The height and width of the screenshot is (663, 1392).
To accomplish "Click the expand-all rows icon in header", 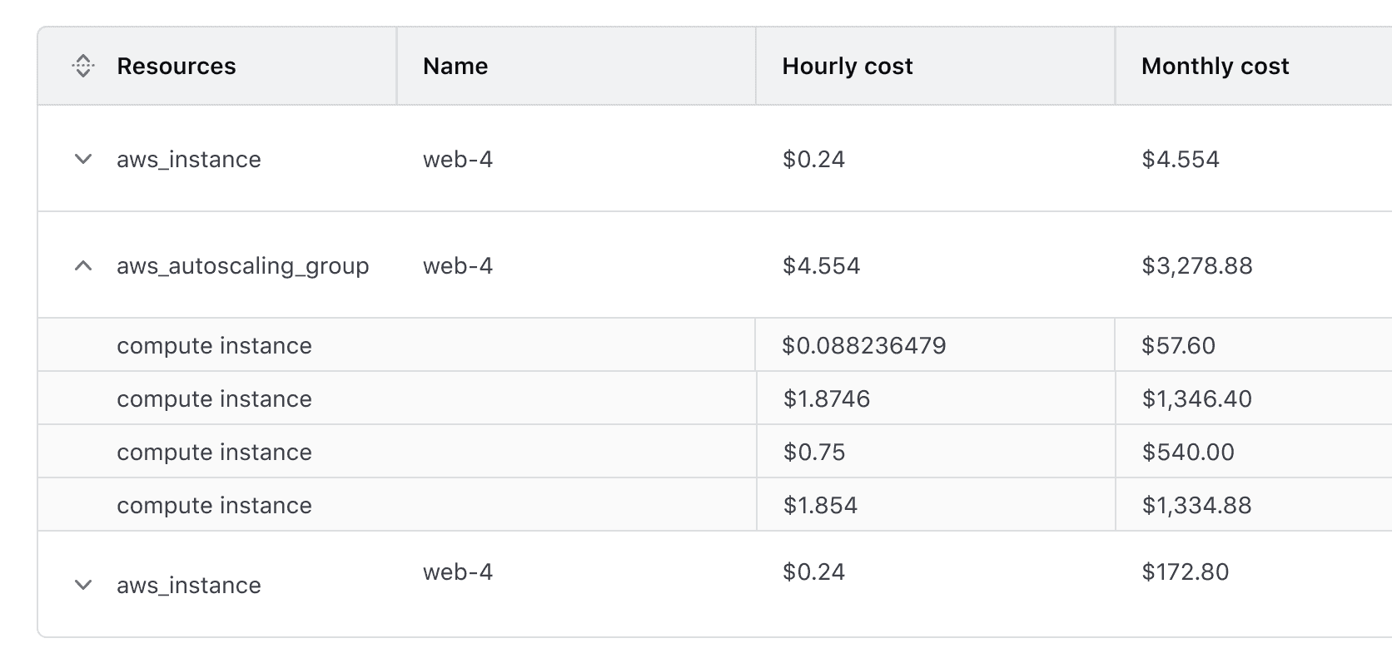I will click(x=83, y=66).
